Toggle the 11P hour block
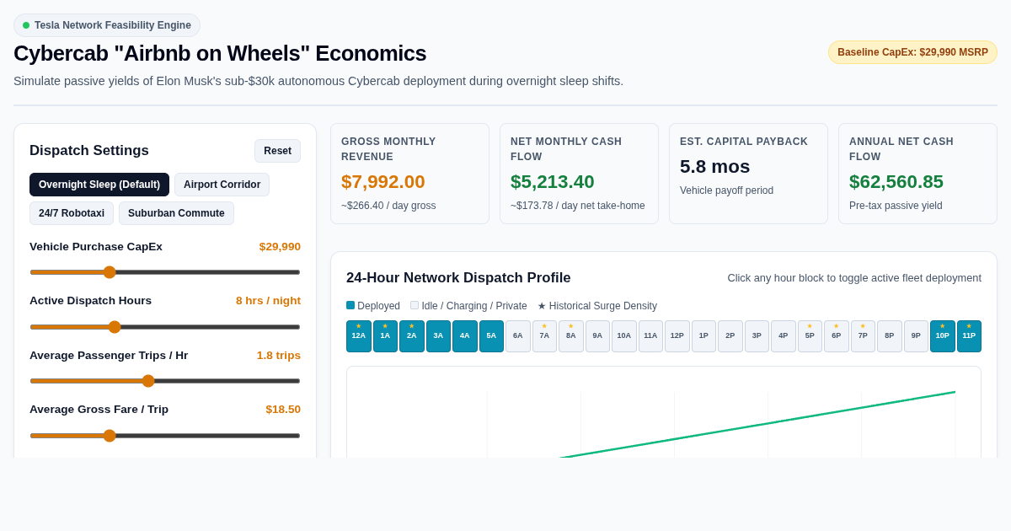The height and width of the screenshot is (531, 1011). (969, 336)
